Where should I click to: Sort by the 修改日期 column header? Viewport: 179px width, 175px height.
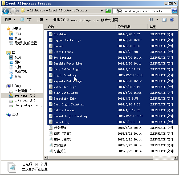tap(132, 27)
